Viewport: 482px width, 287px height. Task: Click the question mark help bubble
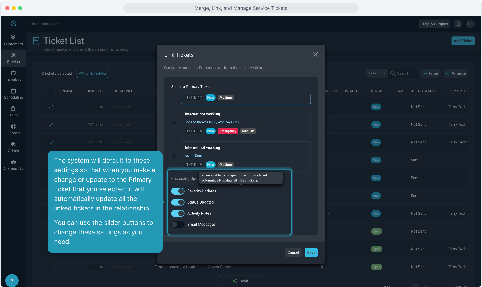pyautogui.click(x=12, y=280)
